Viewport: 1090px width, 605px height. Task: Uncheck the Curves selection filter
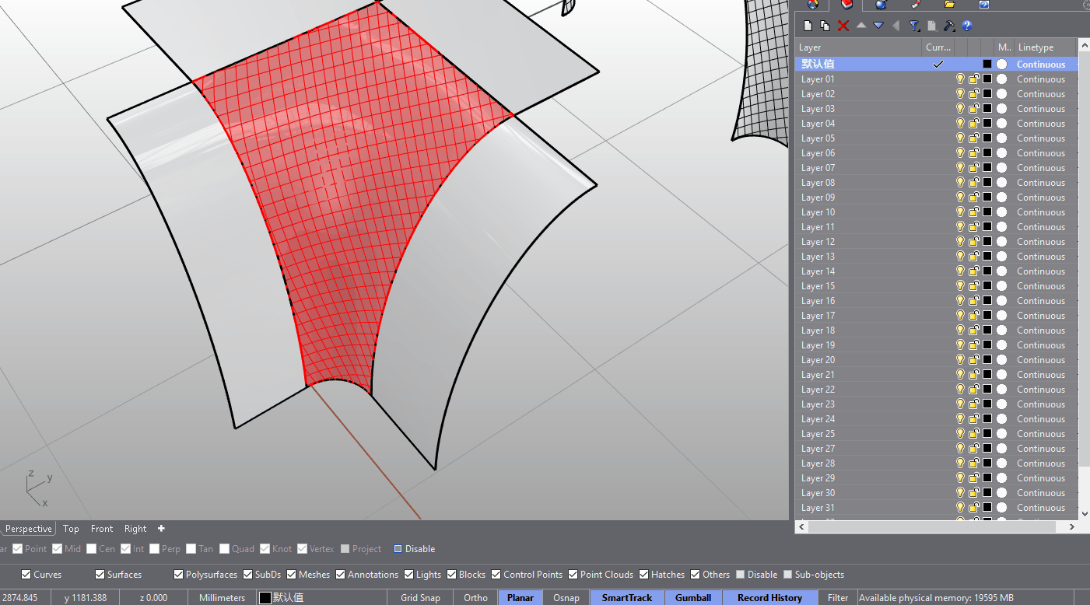click(26, 575)
